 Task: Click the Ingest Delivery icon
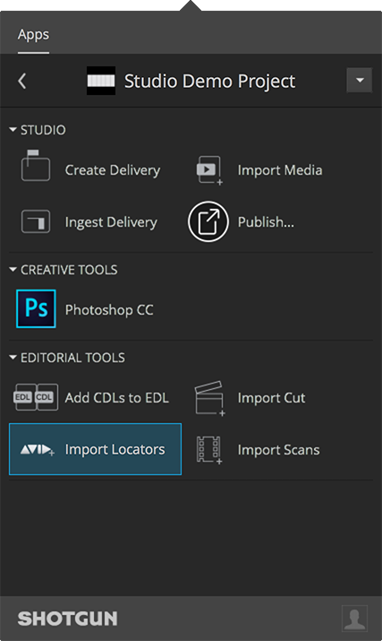(36, 221)
